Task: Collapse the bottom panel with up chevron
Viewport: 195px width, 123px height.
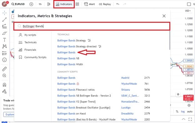Action: [183, 119]
